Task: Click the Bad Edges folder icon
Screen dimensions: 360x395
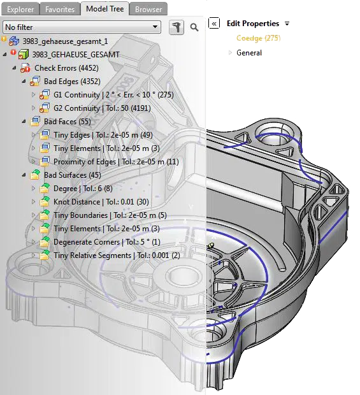Action: [35, 82]
